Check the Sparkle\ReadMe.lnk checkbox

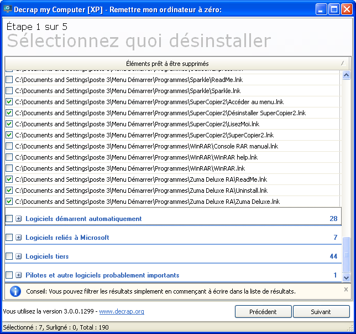(9, 80)
